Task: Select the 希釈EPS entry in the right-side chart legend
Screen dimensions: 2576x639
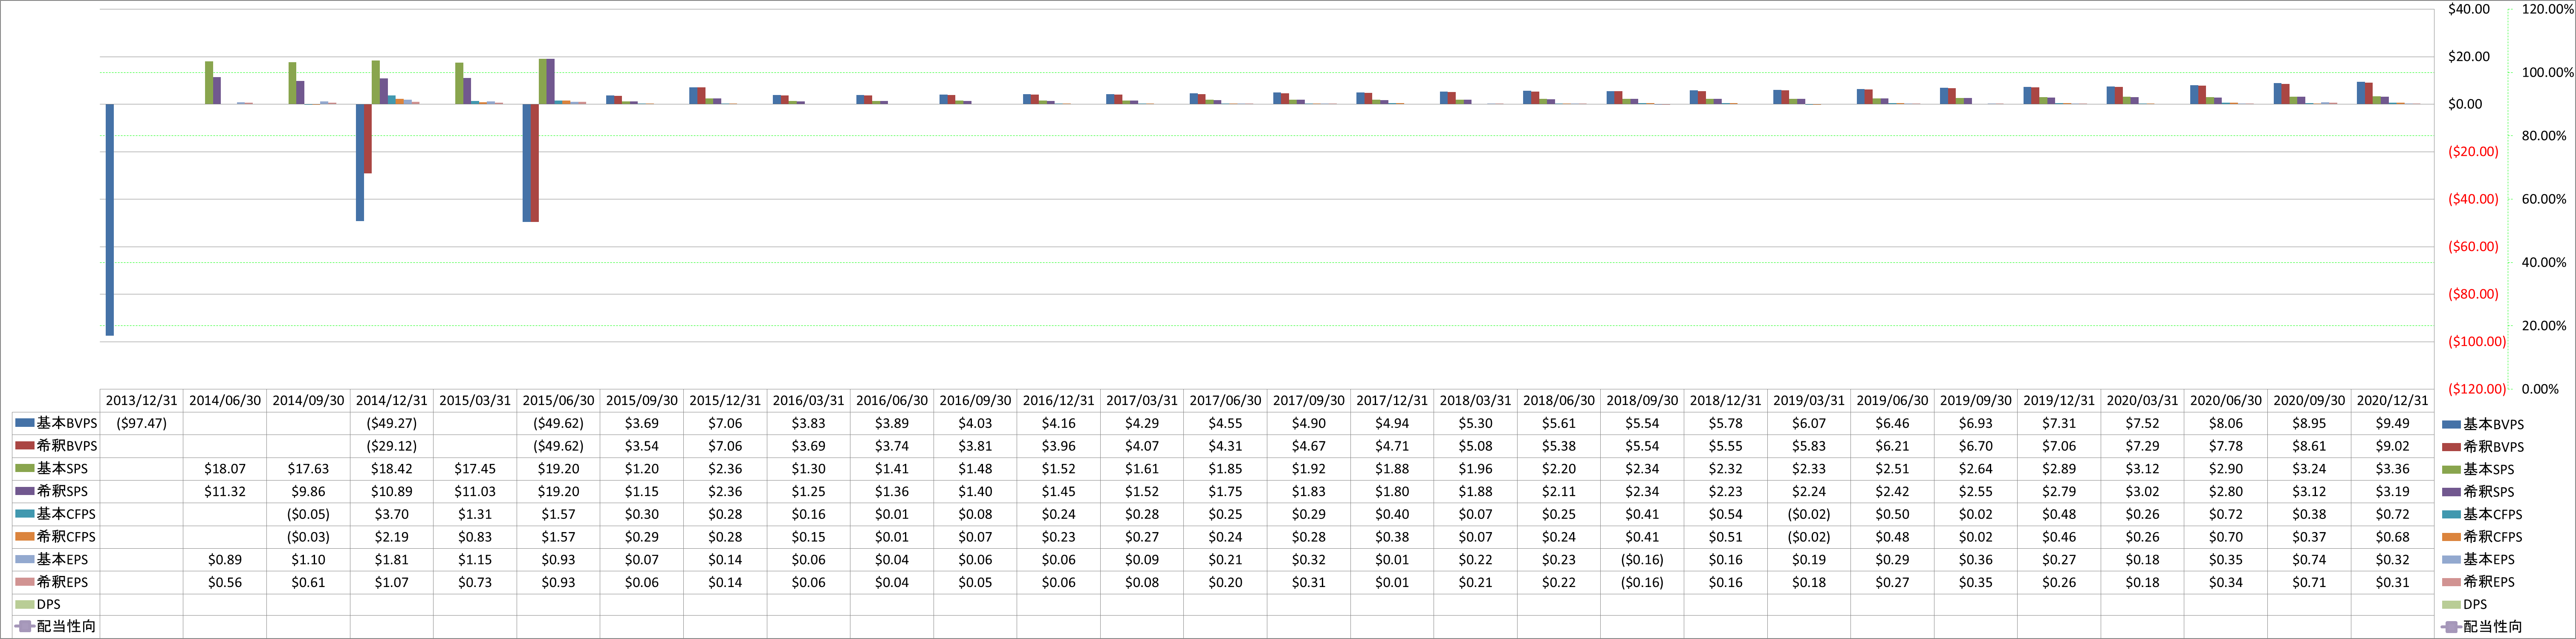Action: coord(2478,582)
